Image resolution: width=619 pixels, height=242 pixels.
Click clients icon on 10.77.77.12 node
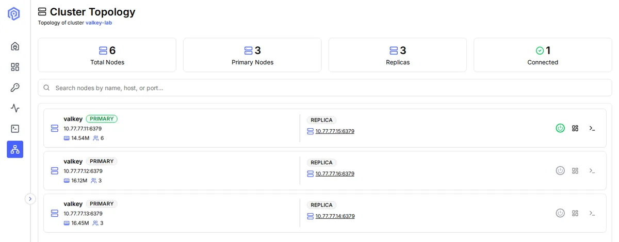pyautogui.click(x=94, y=180)
